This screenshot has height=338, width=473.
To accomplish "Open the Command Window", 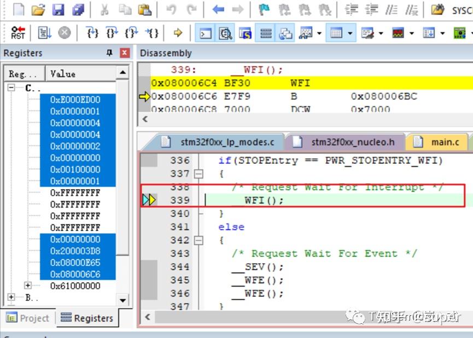I will coord(207,33).
